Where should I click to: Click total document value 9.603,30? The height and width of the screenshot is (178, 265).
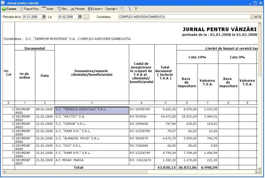166,111
